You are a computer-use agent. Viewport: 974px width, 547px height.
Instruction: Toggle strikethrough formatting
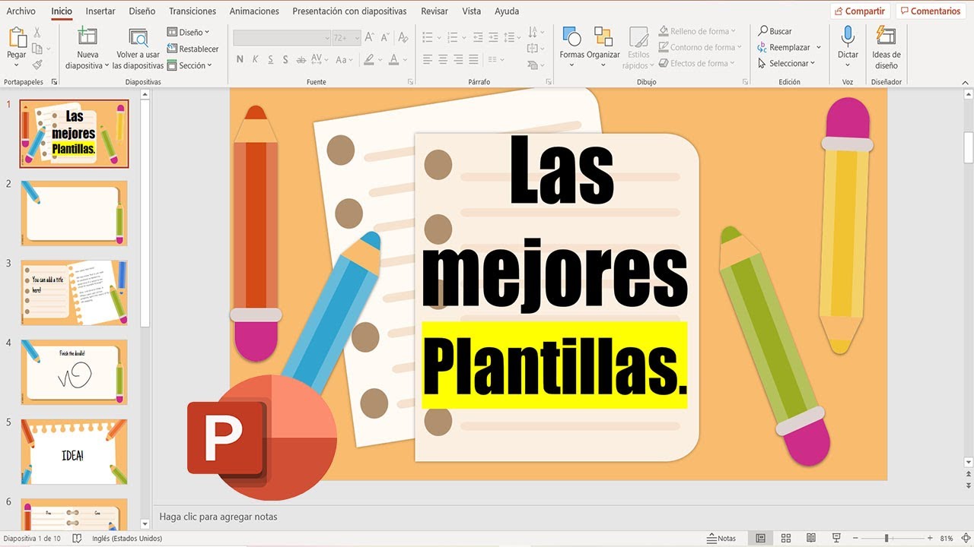(x=302, y=59)
